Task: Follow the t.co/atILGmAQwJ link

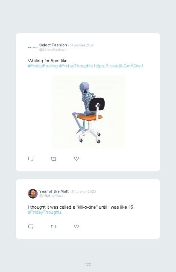Action: (118, 66)
